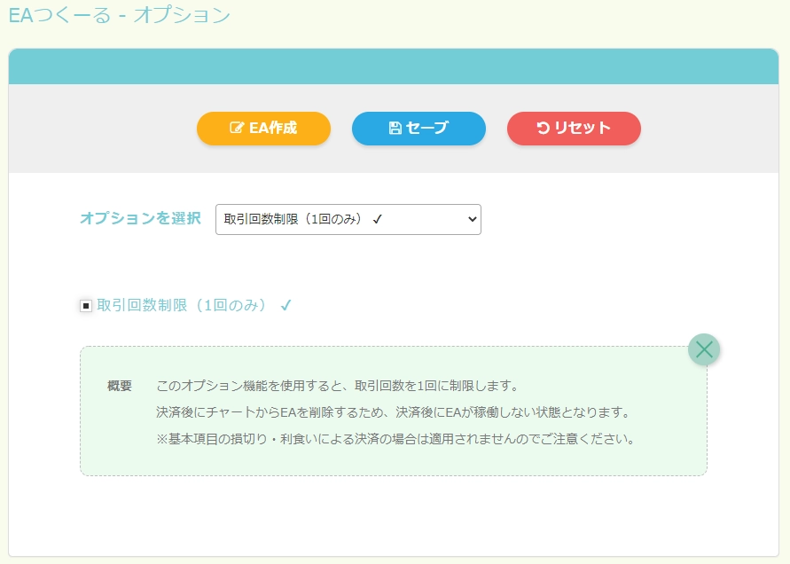The image size is (790, 564).
Task: Toggle the small square beside 取引回数制限
Action: point(86,306)
